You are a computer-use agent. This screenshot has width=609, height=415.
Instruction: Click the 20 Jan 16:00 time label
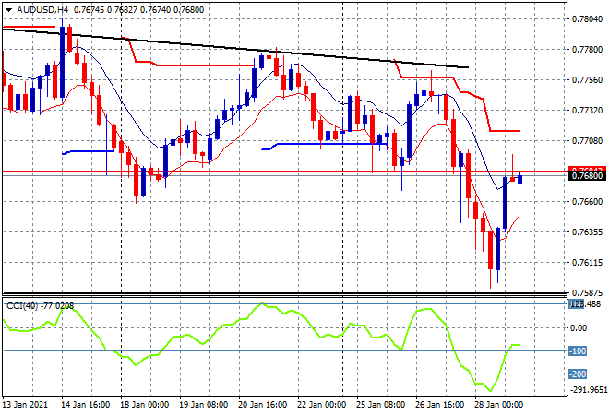coord(262,405)
